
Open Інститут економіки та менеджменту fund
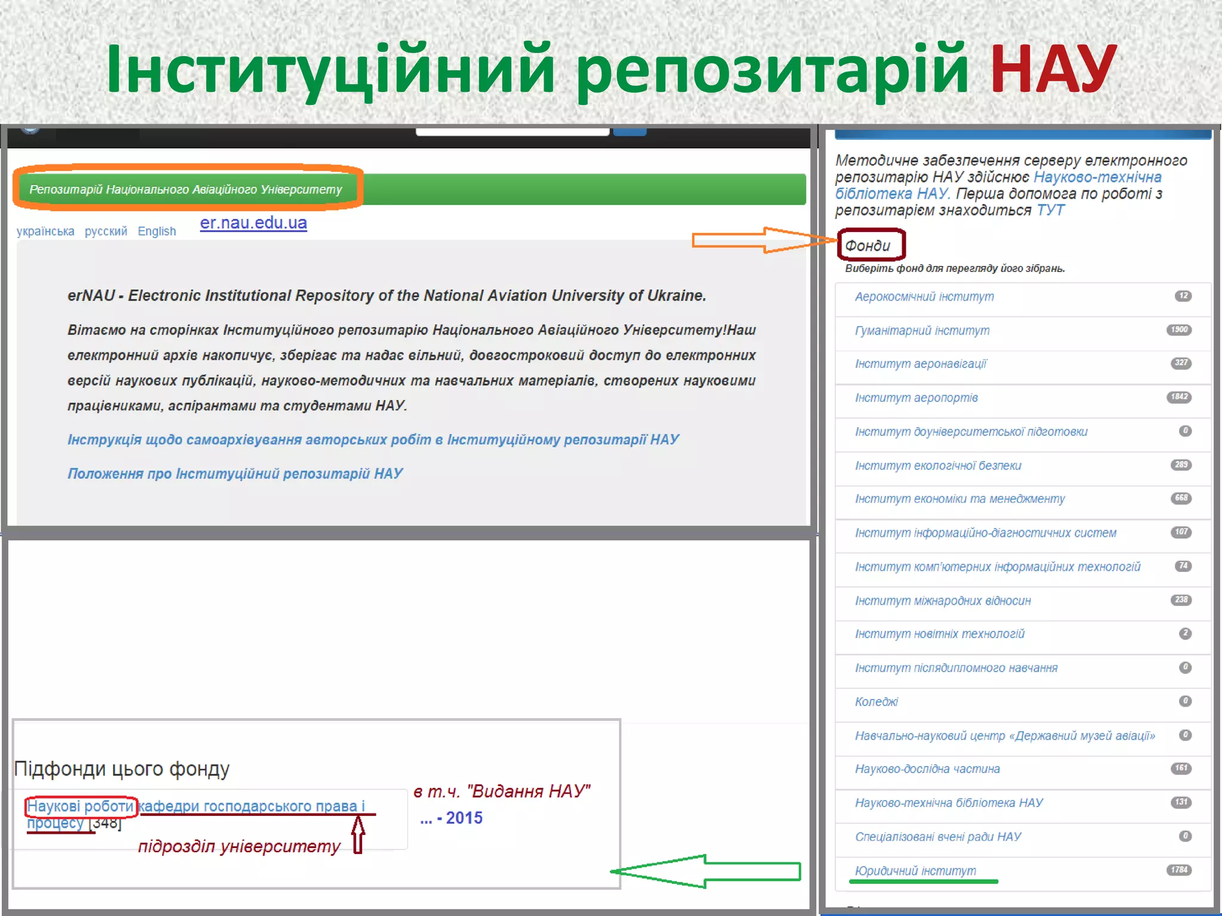pyautogui.click(x=959, y=499)
